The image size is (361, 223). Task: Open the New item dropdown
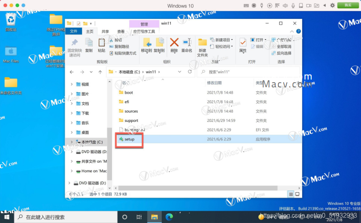222,40
